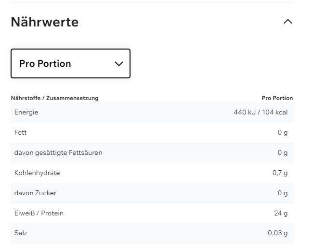The width and height of the screenshot is (326, 252).
Task: Click the 0 g value for Zucker
Action: point(283,193)
